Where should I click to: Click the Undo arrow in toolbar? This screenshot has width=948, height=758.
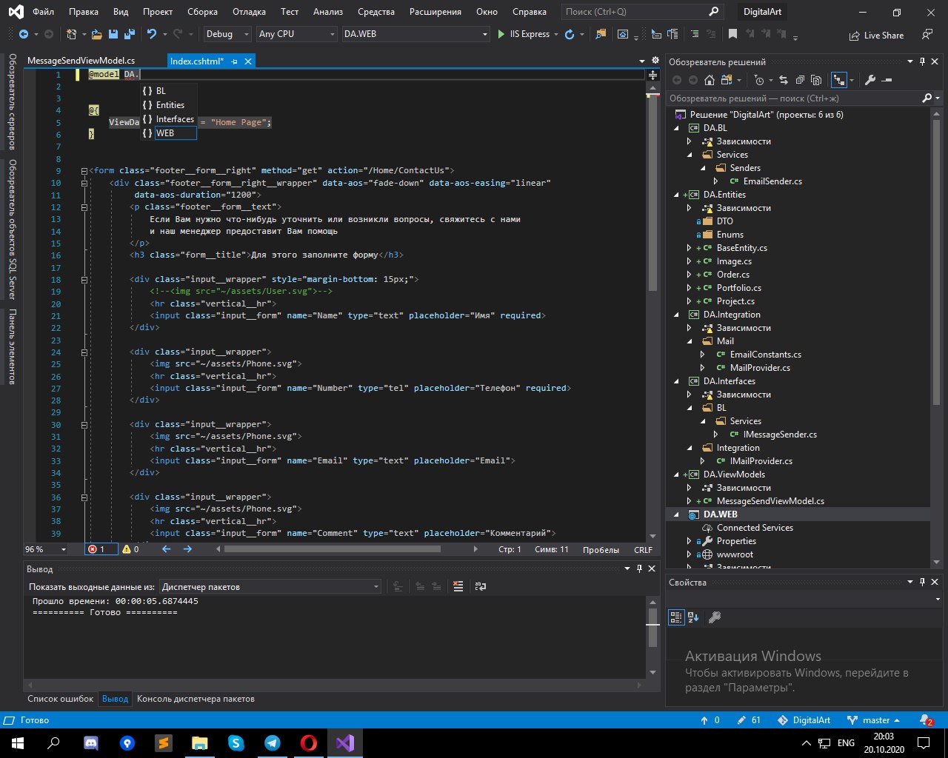pos(152,34)
